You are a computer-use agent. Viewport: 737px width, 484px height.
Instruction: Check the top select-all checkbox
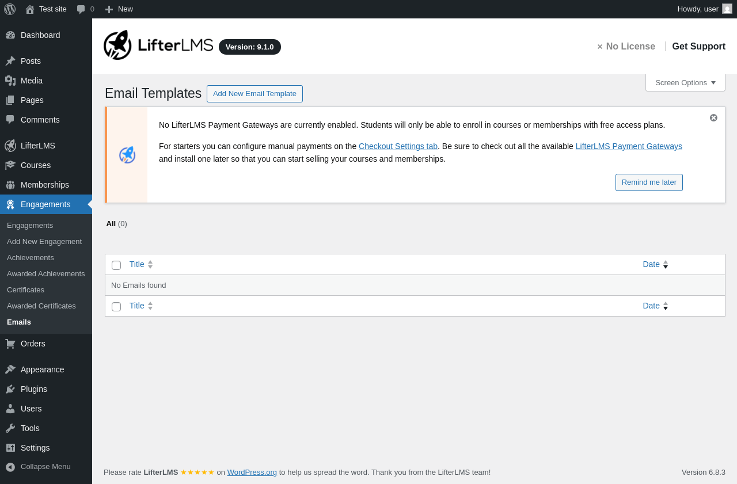click(116, 265)
